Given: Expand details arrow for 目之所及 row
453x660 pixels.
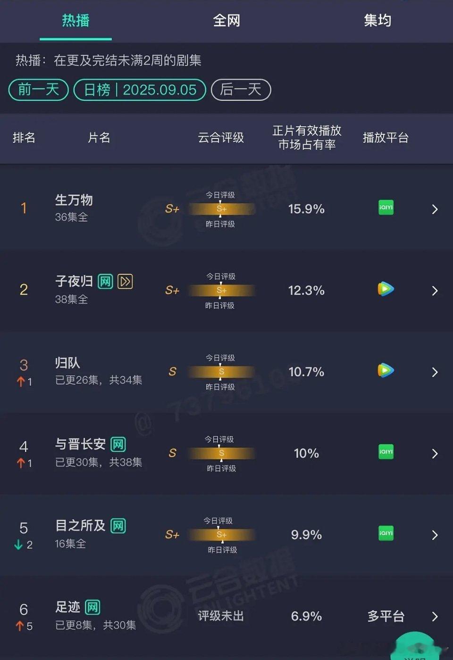Looking at the screenshot, I should pyautogui.click(x=435, y=535).
